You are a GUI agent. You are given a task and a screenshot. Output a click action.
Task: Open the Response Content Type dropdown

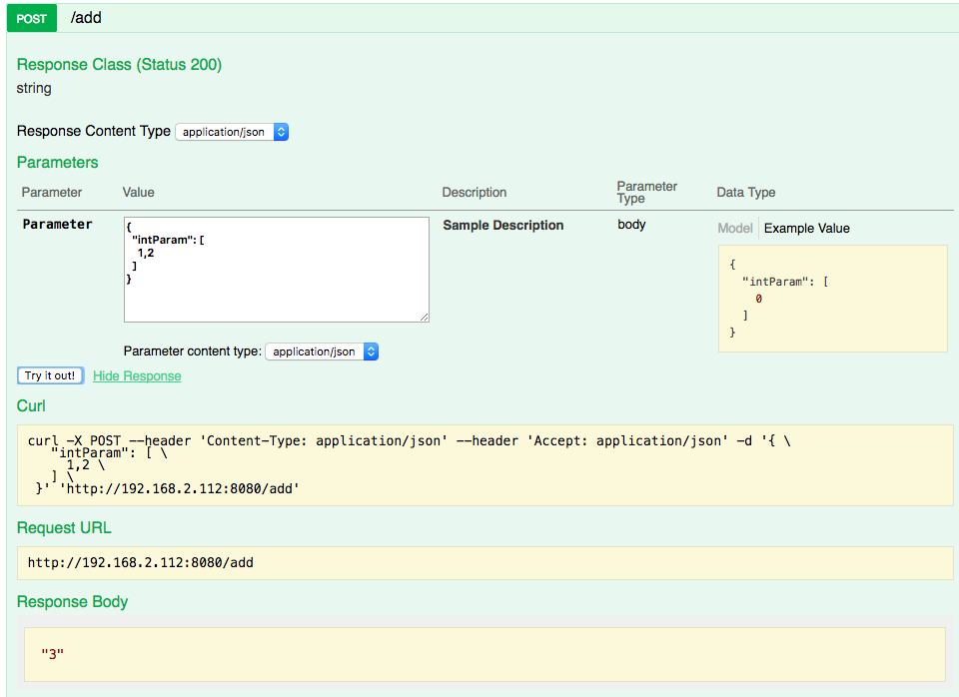[232, 132]
